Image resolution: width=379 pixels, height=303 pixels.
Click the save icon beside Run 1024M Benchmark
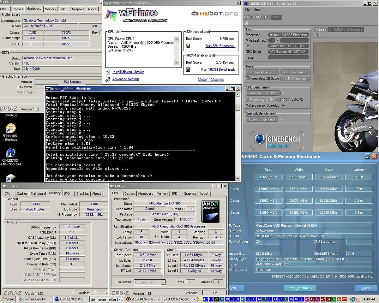188,70
